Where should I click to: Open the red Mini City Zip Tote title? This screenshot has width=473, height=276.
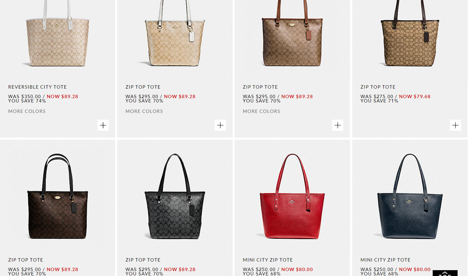(268, 260)
